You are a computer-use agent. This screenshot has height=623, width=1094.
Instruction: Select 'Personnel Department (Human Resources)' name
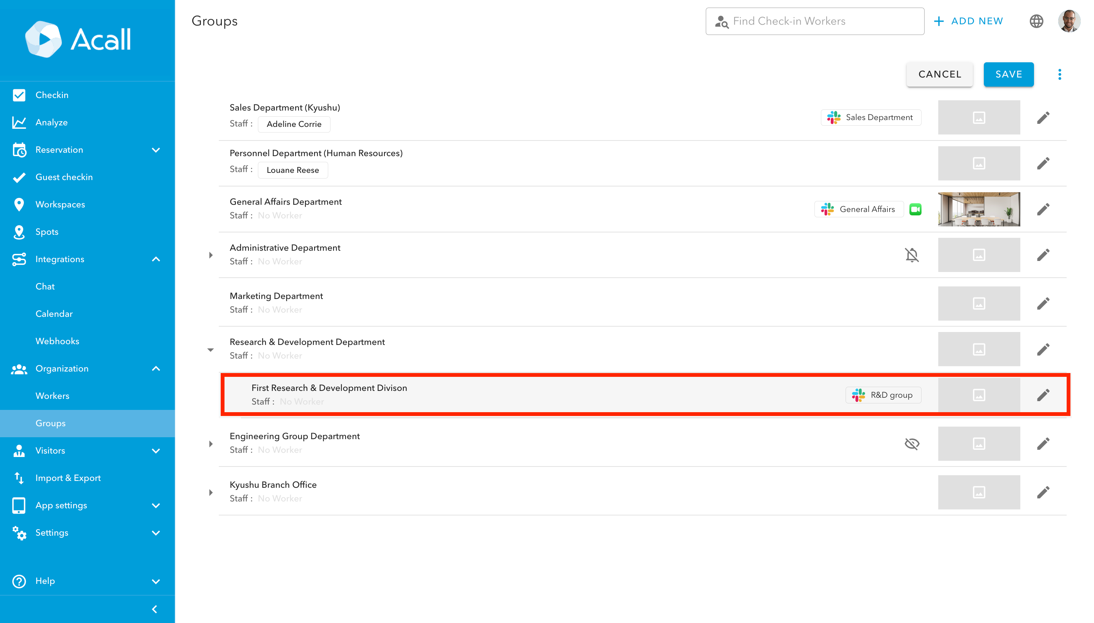[x=316, y=153]
